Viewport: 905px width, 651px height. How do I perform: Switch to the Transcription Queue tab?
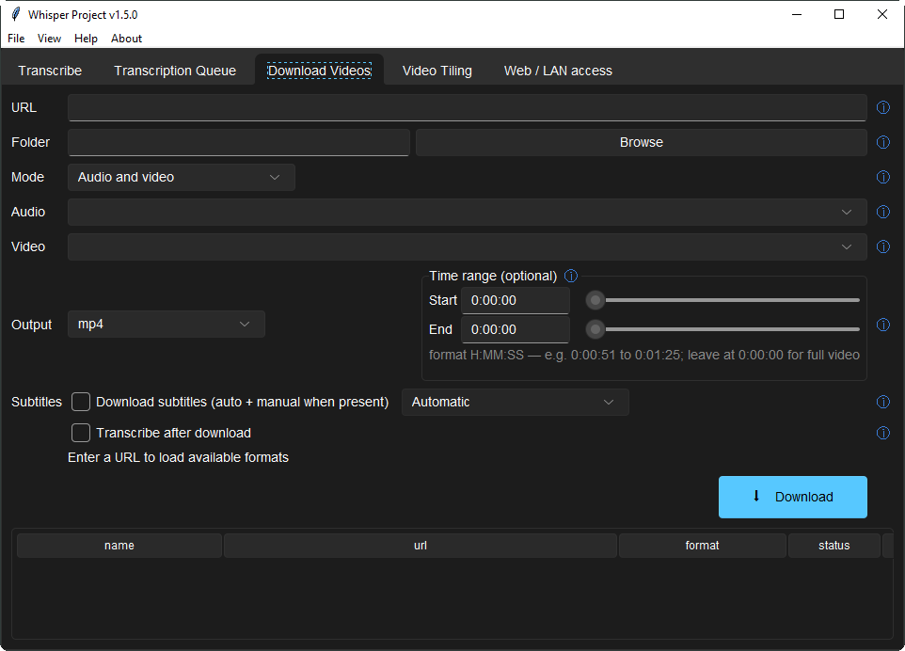pos(175,71)
